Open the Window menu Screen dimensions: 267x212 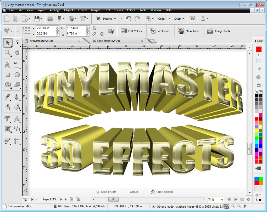156,10
